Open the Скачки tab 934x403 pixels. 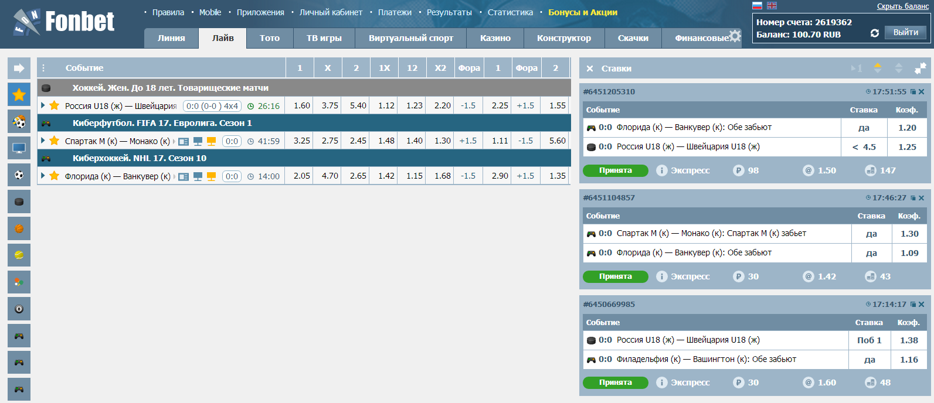633,38
